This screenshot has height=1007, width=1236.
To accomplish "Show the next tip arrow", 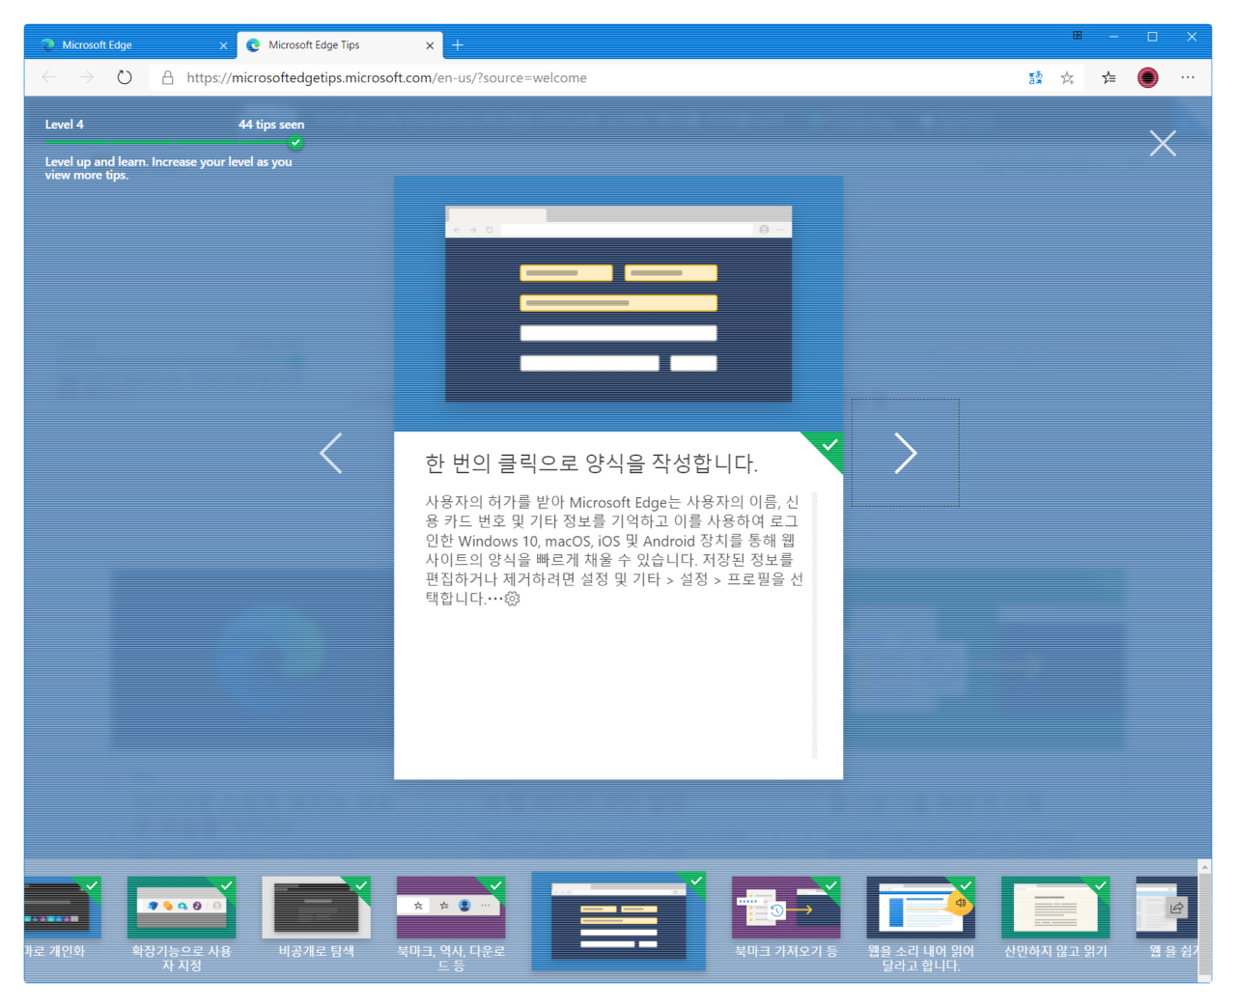I will point(905,453).
